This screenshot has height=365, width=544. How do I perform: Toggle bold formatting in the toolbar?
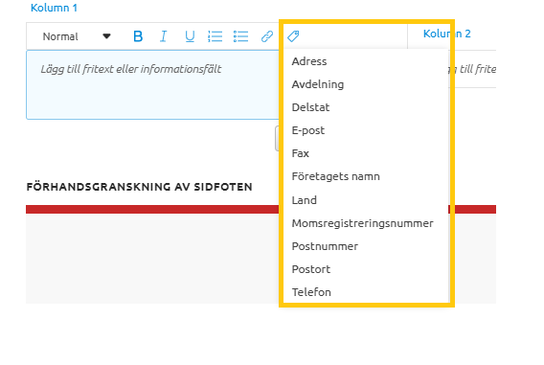[138, 36]
